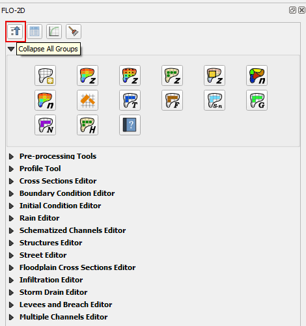Click the rainbow grid n roughness icon
The width and height of the screenshot is (306, 326).
(x=46, y=100)
